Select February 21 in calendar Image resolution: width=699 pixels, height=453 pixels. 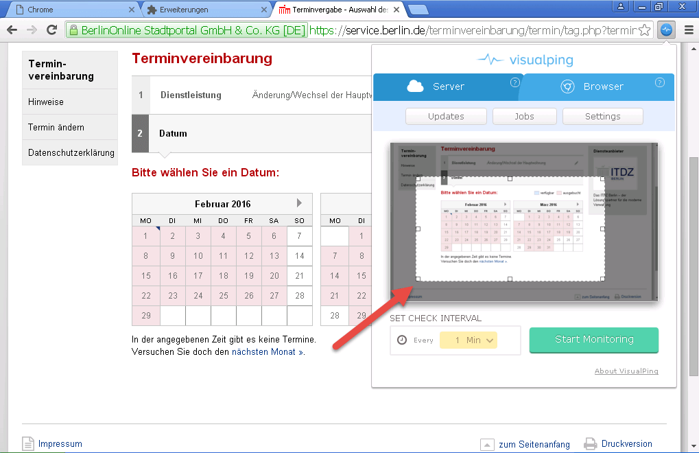coord(299,275)
